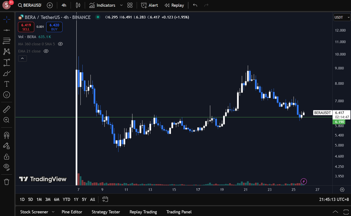Select the brush drawing tool
Screen dimensions: 351x216
click(x=6, y=73)
